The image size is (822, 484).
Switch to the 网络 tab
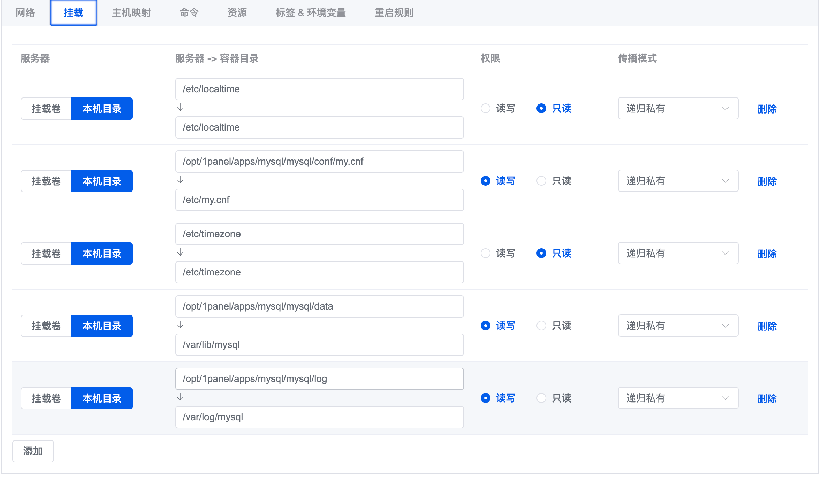coord(25,13)
